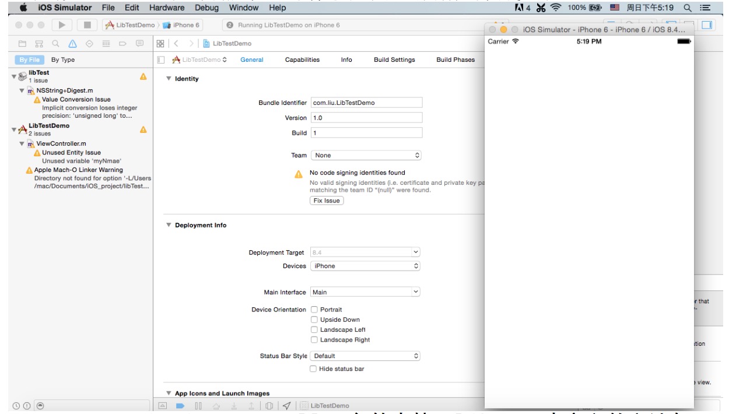Toggle the targets list sidebar icon

coord(162,59)
